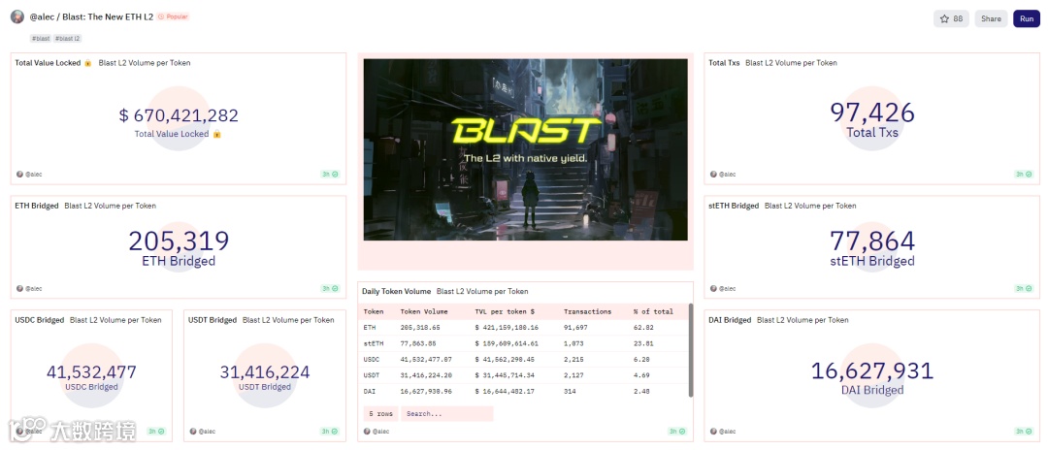This screenshot has width=1048, height=450.
Task: Check the 3h refresh badge on Daily Token Volume
Action: pyautogui.click(x=677, y=432)
